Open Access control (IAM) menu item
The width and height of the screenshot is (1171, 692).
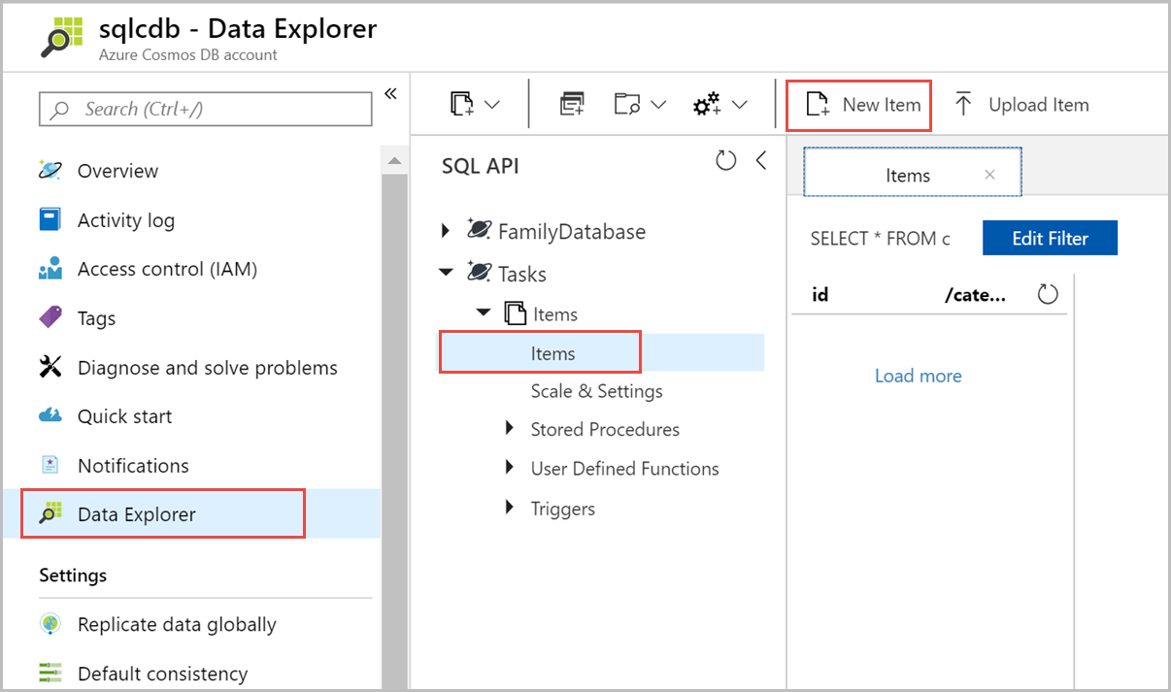(167, 270)
